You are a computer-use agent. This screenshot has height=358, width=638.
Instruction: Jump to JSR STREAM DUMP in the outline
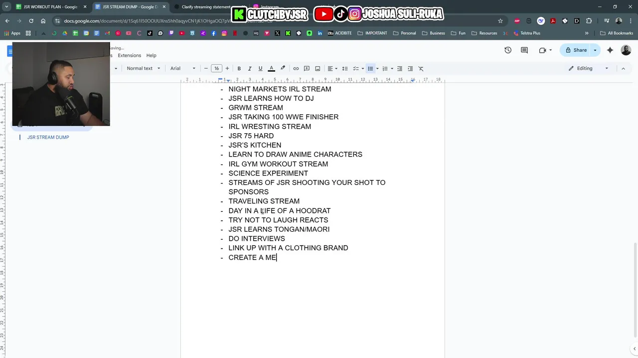click(48, 137)
